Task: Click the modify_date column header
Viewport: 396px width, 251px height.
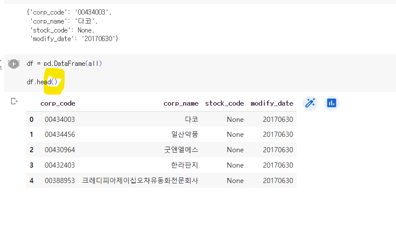Action: point(272,103)
